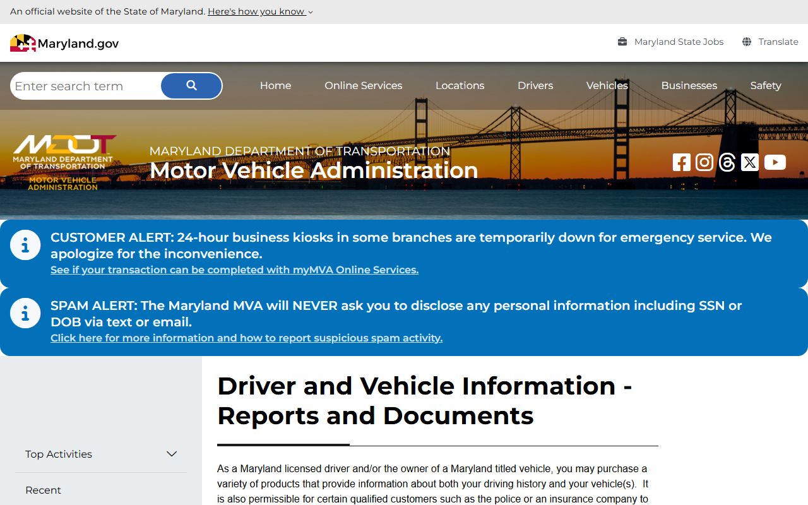The height and width of the screenshot is (505, 808).
Task: Click the info icon on Spam Alert
Action: click(25, 313)
